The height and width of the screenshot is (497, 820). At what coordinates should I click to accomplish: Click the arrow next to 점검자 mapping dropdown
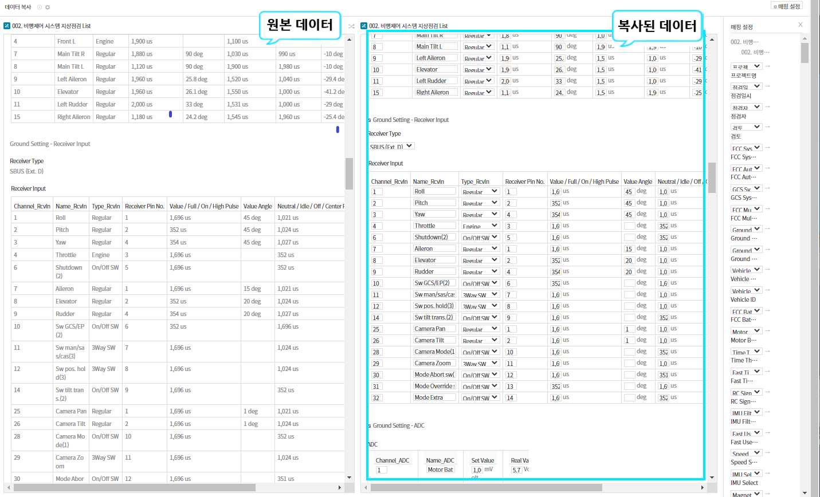[x=767, y=107]
